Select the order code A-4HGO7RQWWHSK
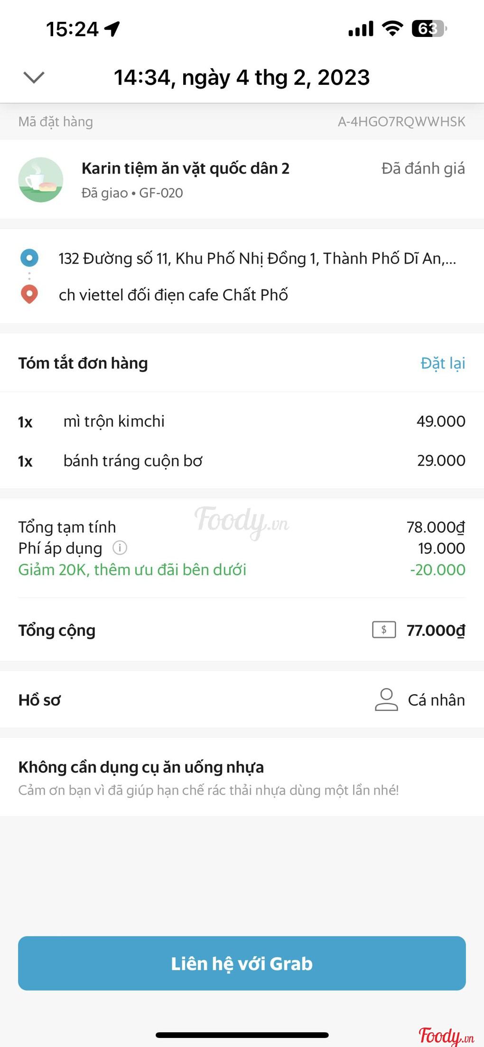This screenshot has height=1047, width=484. click(401, 122)
